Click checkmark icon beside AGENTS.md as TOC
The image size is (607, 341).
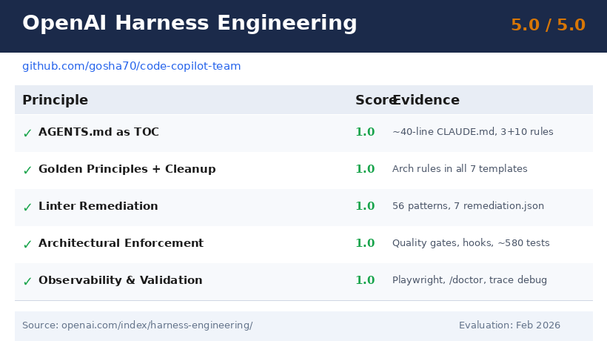(x=27, y=133)
